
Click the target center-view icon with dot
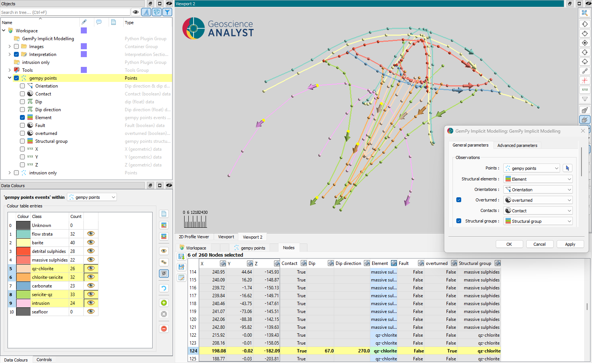pos(584,43)
